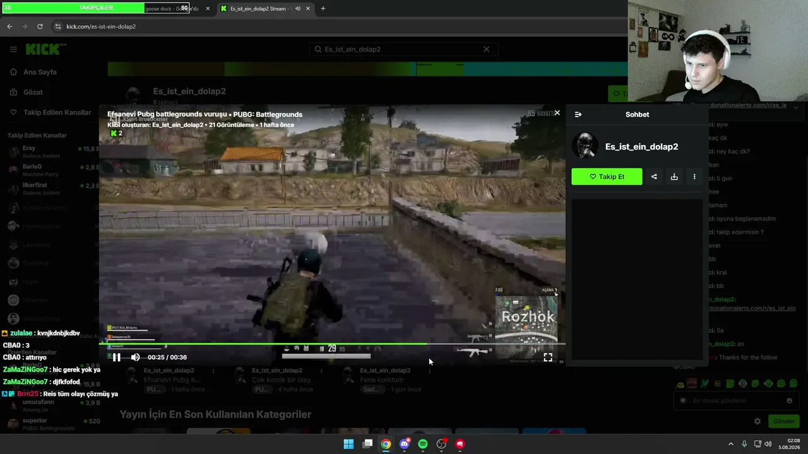Open the ilkerfirat followed channel
Viewport: 808px width, 454px height.
[x=53, y=189]
